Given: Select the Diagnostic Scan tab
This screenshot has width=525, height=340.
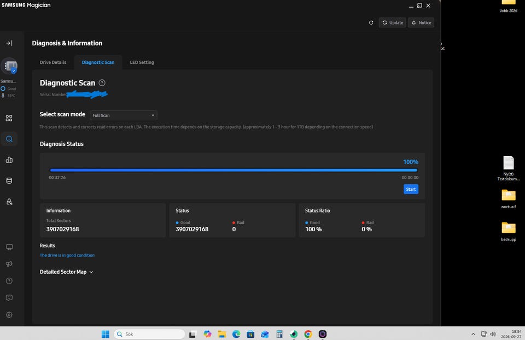Looking at the screenshot, I should click(x=98, y=62).
